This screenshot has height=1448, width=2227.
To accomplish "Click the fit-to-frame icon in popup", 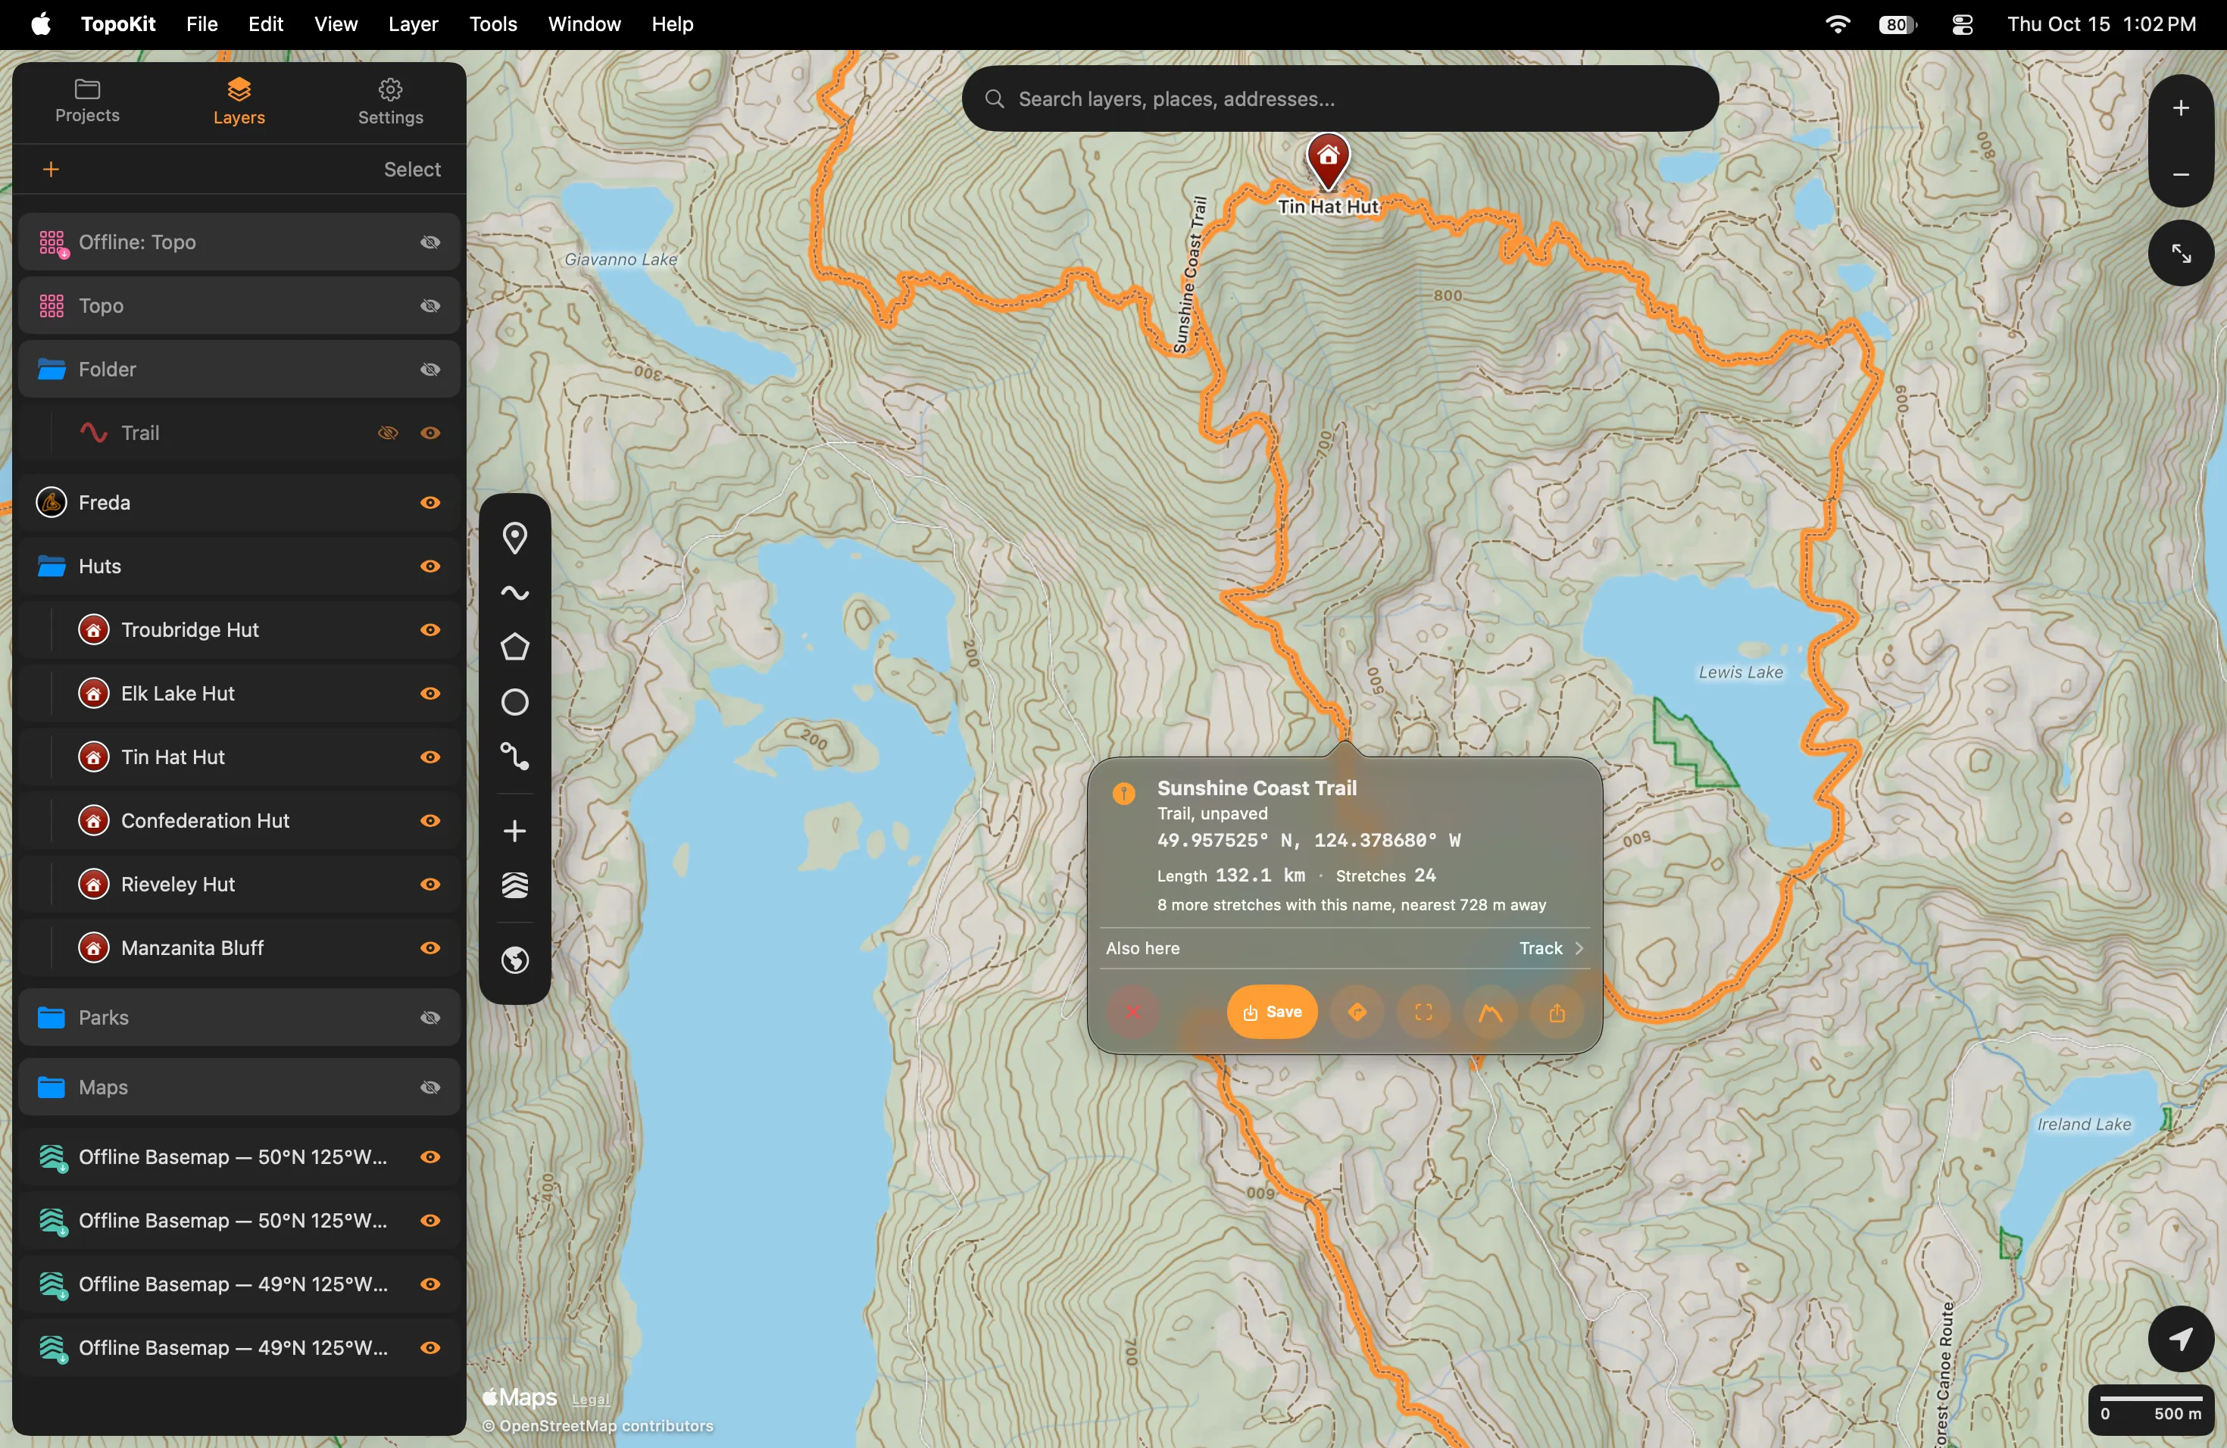I will tap(1423, 1012).
